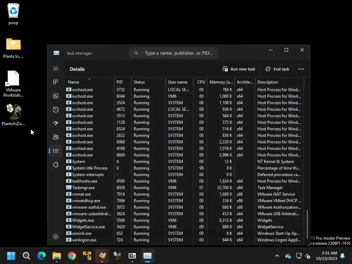This screenshot has height=264, width=352.
Task: Select the vmware-usbarbitrat... process row
Action: [185, 213]
